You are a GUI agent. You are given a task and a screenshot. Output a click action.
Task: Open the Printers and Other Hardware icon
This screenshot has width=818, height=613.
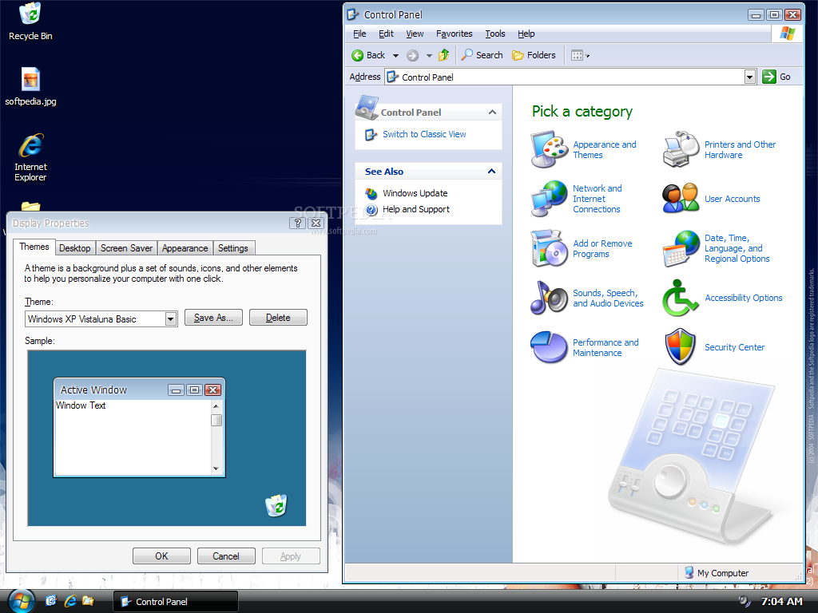(x=681, y=149)
